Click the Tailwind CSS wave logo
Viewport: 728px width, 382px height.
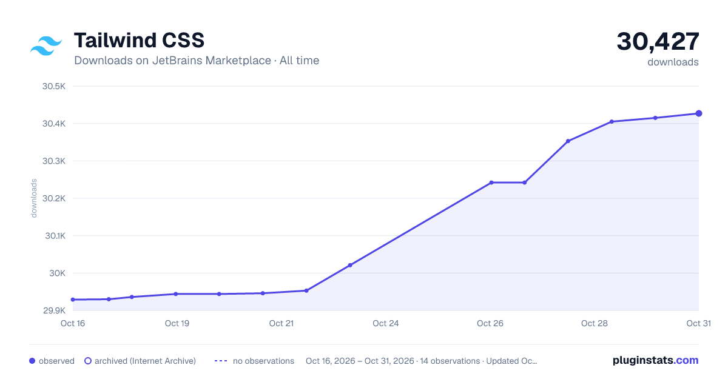tap(46, 46)
